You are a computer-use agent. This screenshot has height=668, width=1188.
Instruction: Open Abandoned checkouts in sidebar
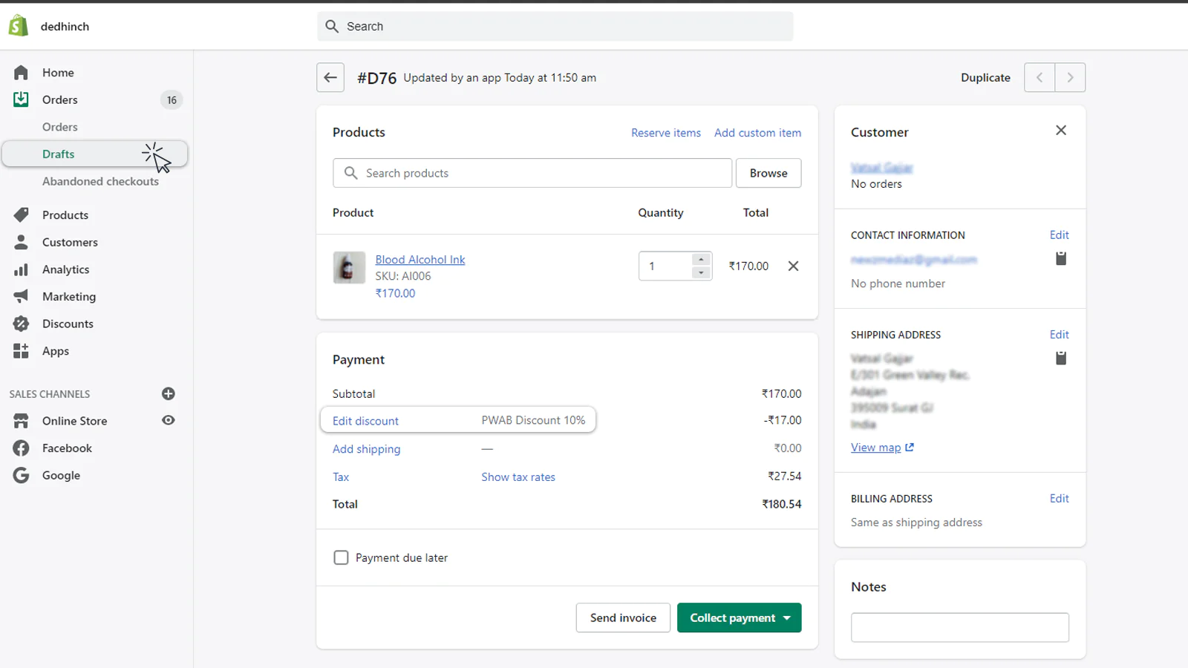100,181
